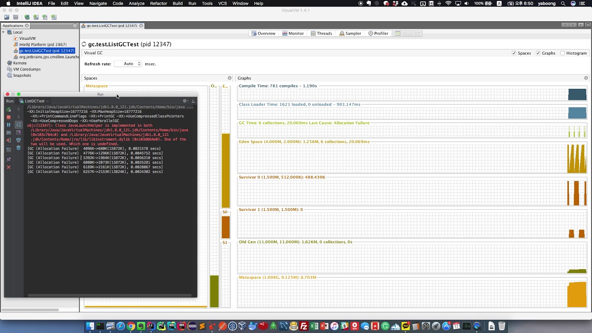
Task: Open FileZilla from the Dock
Action: pos(304,326)
